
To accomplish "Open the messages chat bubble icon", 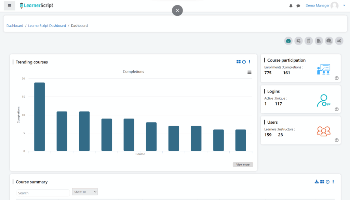I will pos(298,6).
